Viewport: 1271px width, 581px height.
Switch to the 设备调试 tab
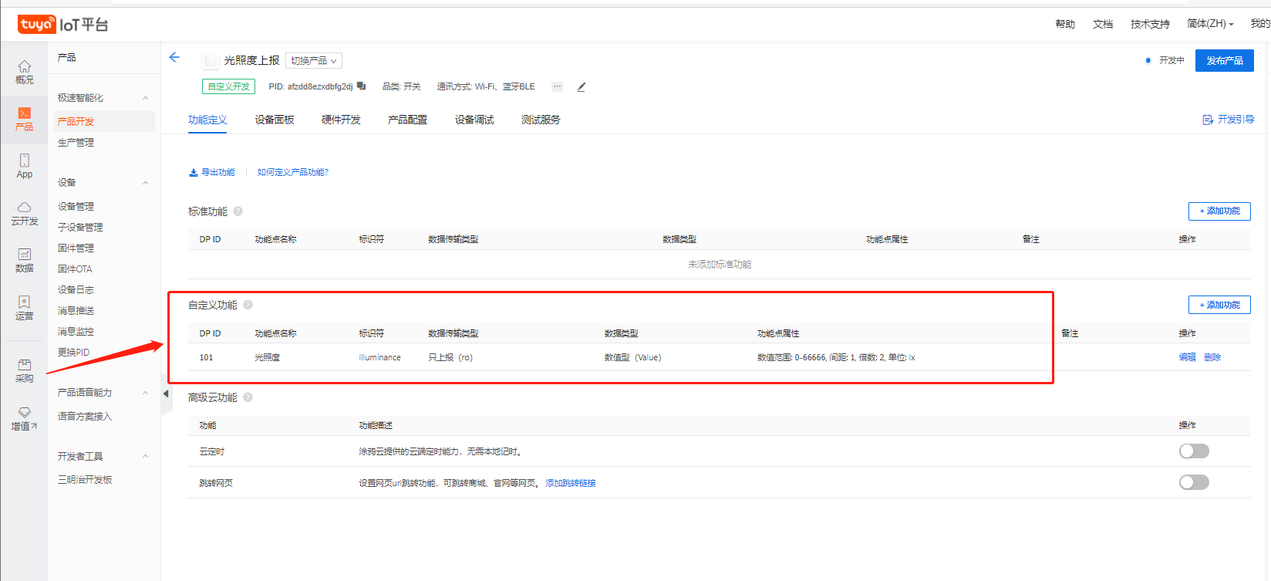474,120
